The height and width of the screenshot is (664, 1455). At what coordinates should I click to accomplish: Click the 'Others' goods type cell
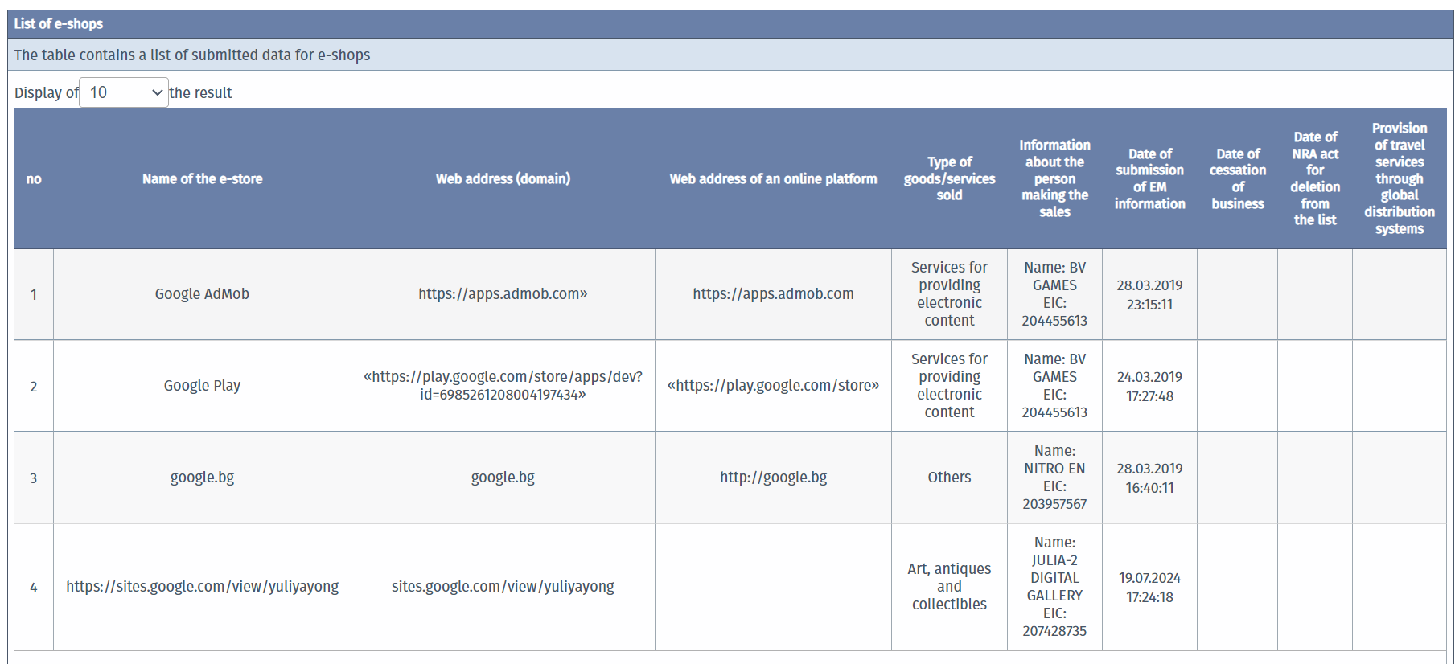(x=949, y=478)
